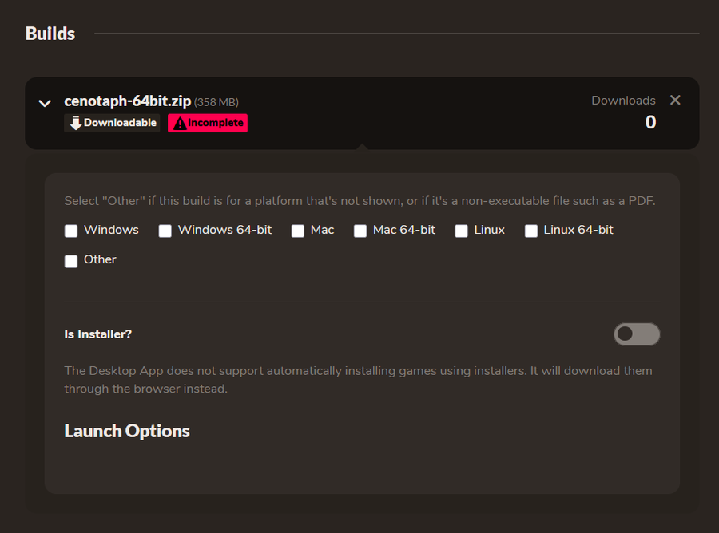This screenshot has width=719, height=533.
Task: Select the Mac 64-bit checkbox
Action: (360, 231)
